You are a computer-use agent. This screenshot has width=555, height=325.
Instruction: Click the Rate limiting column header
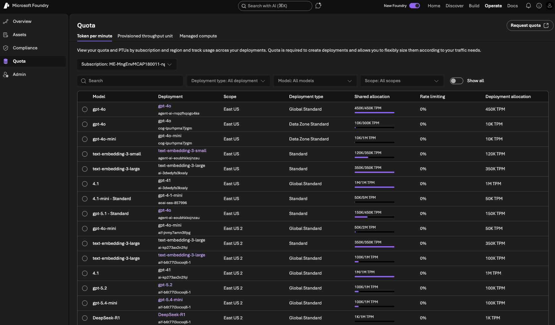432,97
